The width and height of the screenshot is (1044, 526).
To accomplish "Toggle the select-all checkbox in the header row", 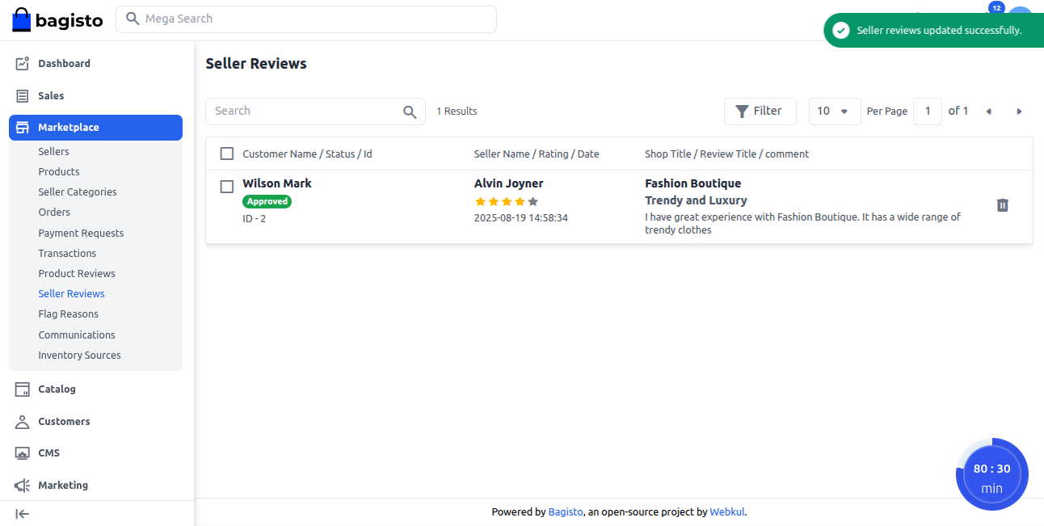I will click(x=226, y=153).
